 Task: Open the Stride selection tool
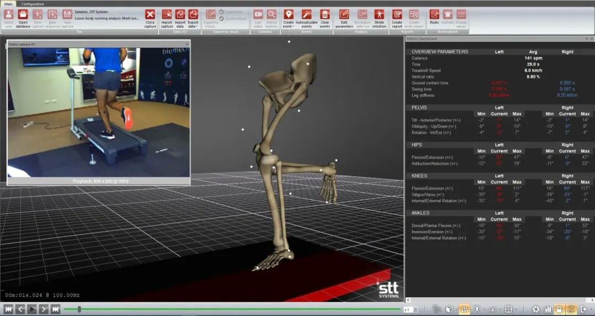(379, 15)
